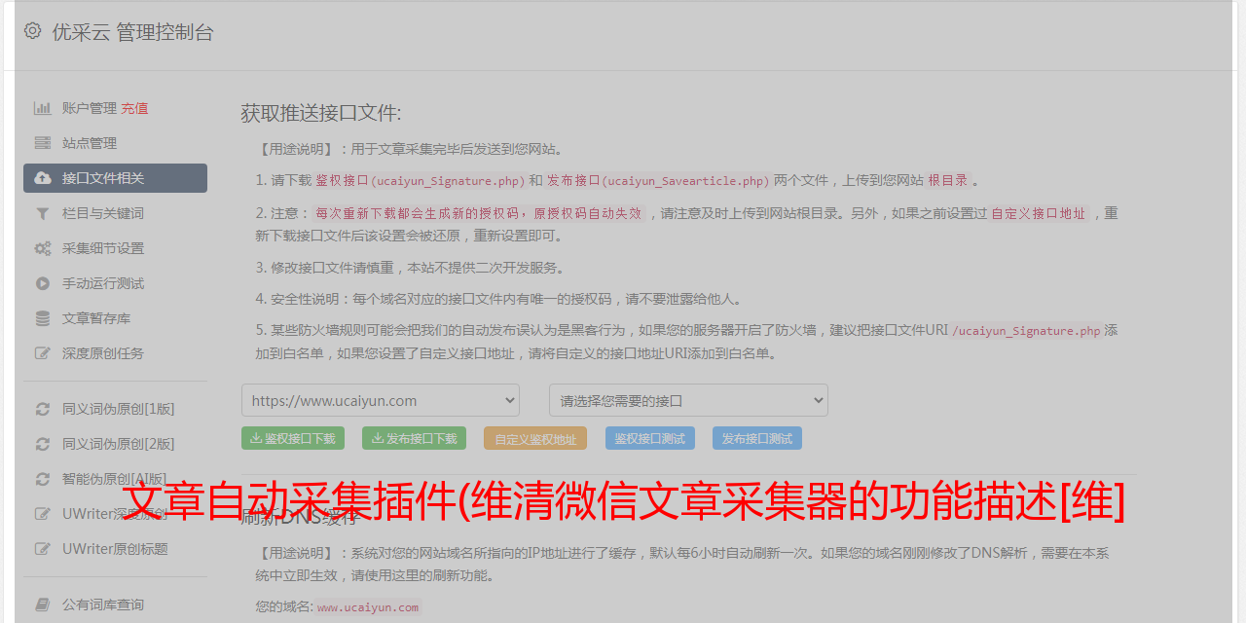Click the book icon for 公有词库查询

pos(43,605)
